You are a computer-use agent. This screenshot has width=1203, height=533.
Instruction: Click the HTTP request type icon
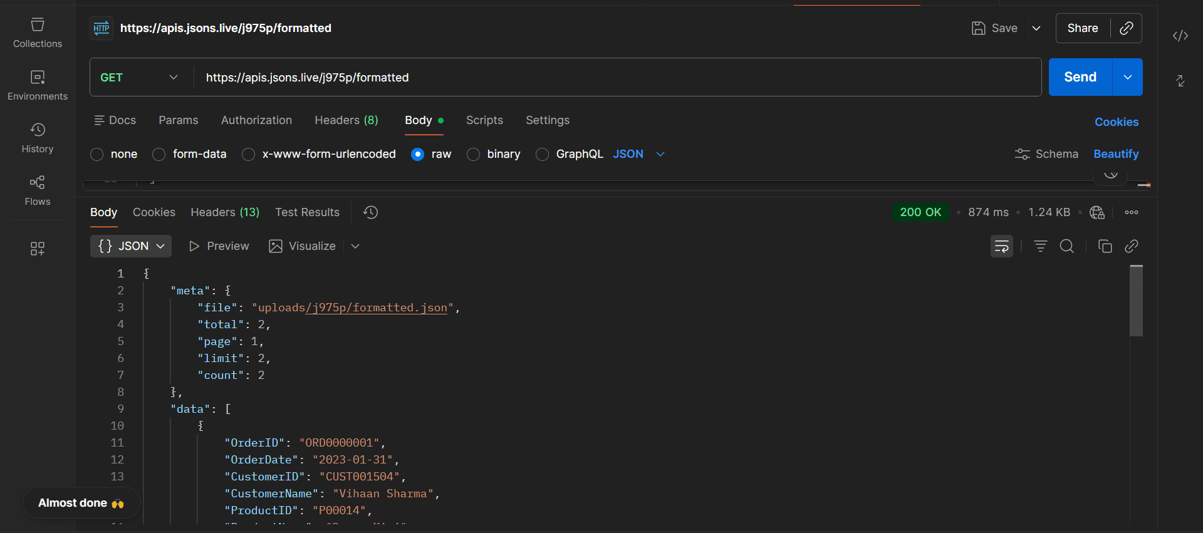pos(102,28)
